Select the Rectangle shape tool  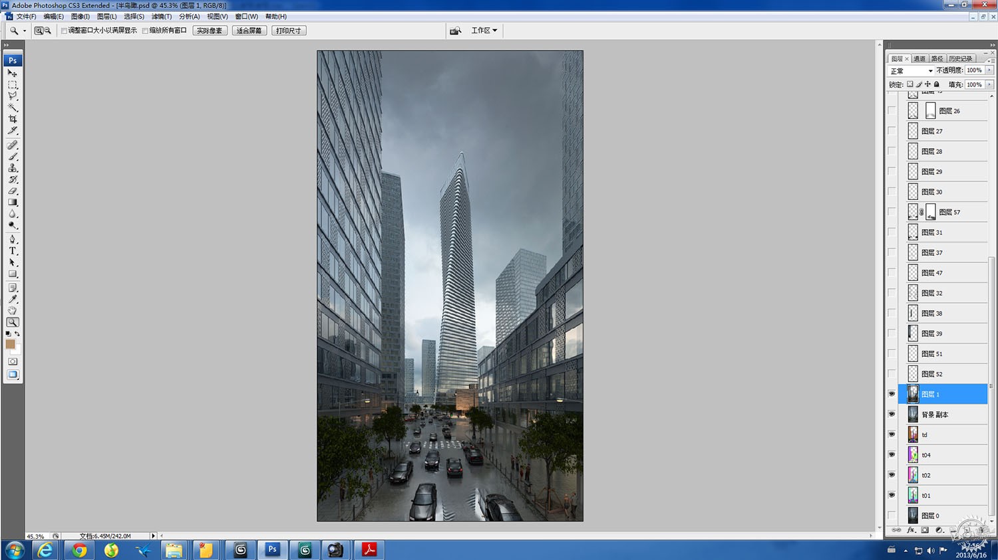coord(13,274)
